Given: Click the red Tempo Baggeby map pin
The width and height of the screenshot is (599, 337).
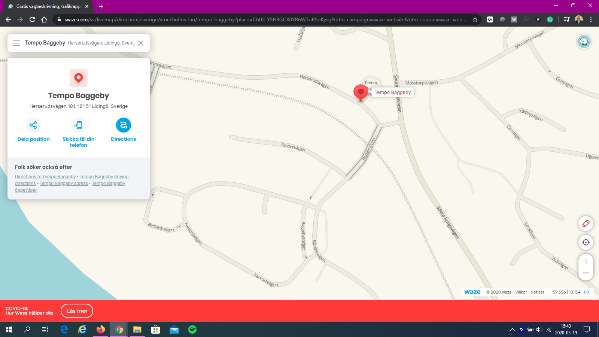Looking at the screenshot, I should click(x=361, y=92).
